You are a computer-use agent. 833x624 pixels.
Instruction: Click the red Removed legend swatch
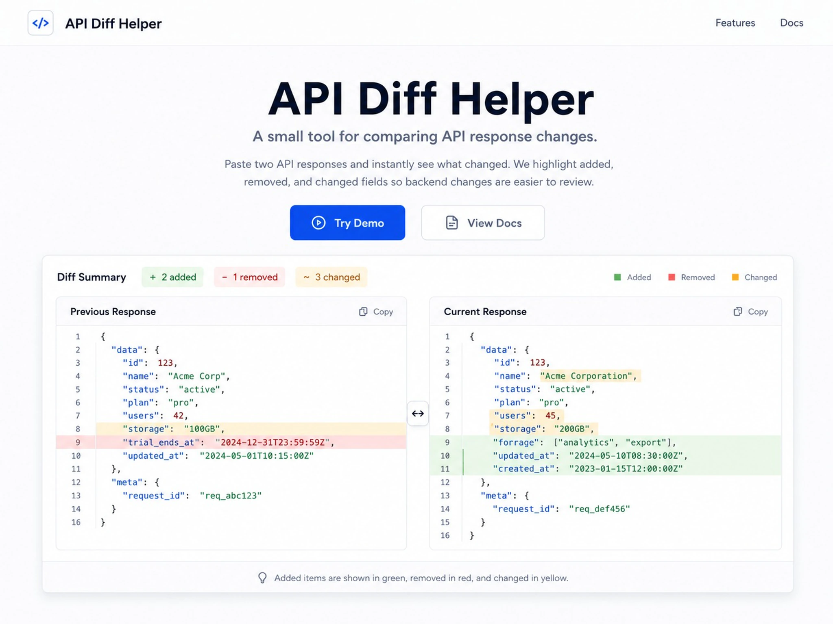[672, 277]
